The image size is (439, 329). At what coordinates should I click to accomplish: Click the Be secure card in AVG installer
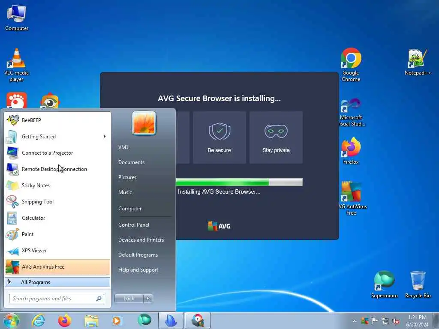coord(219,138)
